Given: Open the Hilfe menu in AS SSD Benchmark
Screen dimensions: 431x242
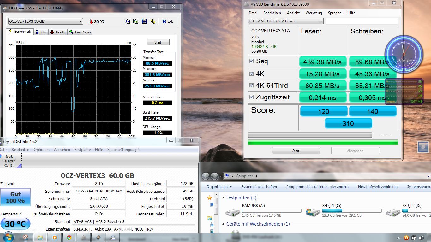Looking at the screenshot, I should [351, 13].
